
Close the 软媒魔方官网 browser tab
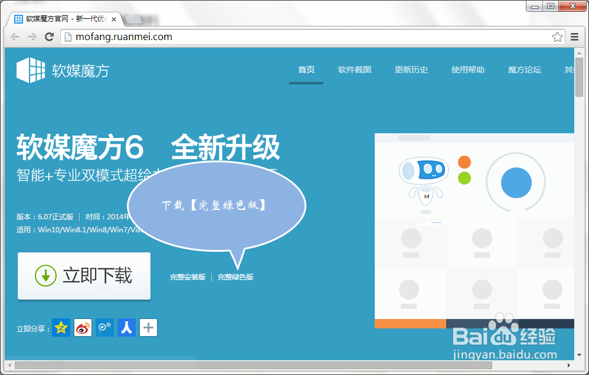coord(114,19)
